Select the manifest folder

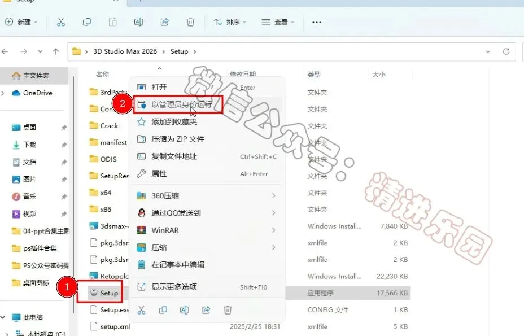(x=108, y=143)
